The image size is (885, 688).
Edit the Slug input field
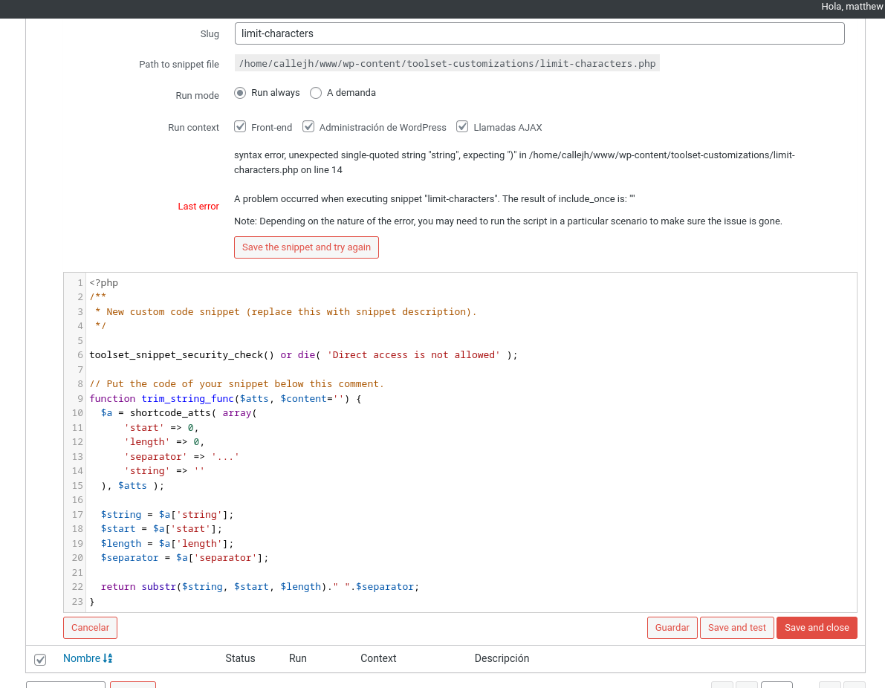[539, 33]
